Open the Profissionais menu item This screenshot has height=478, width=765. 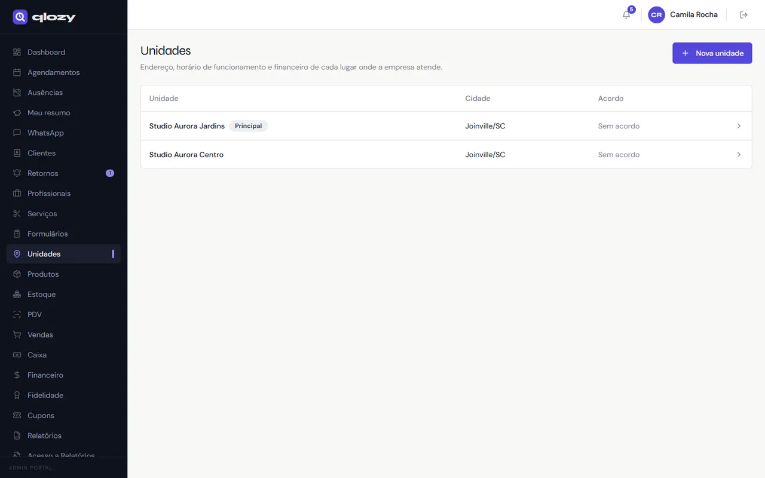point(63,194)
